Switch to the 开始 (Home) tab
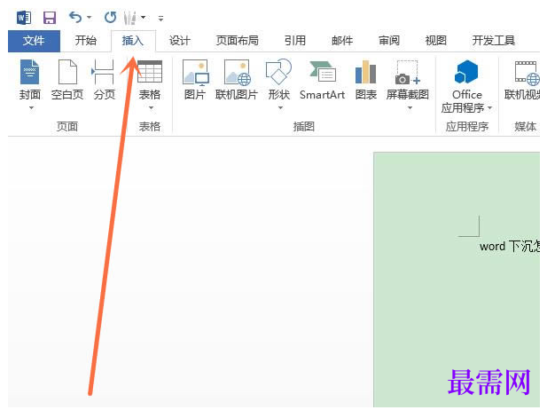The width and height of the screenshot is (547, 410). (85, 41)
